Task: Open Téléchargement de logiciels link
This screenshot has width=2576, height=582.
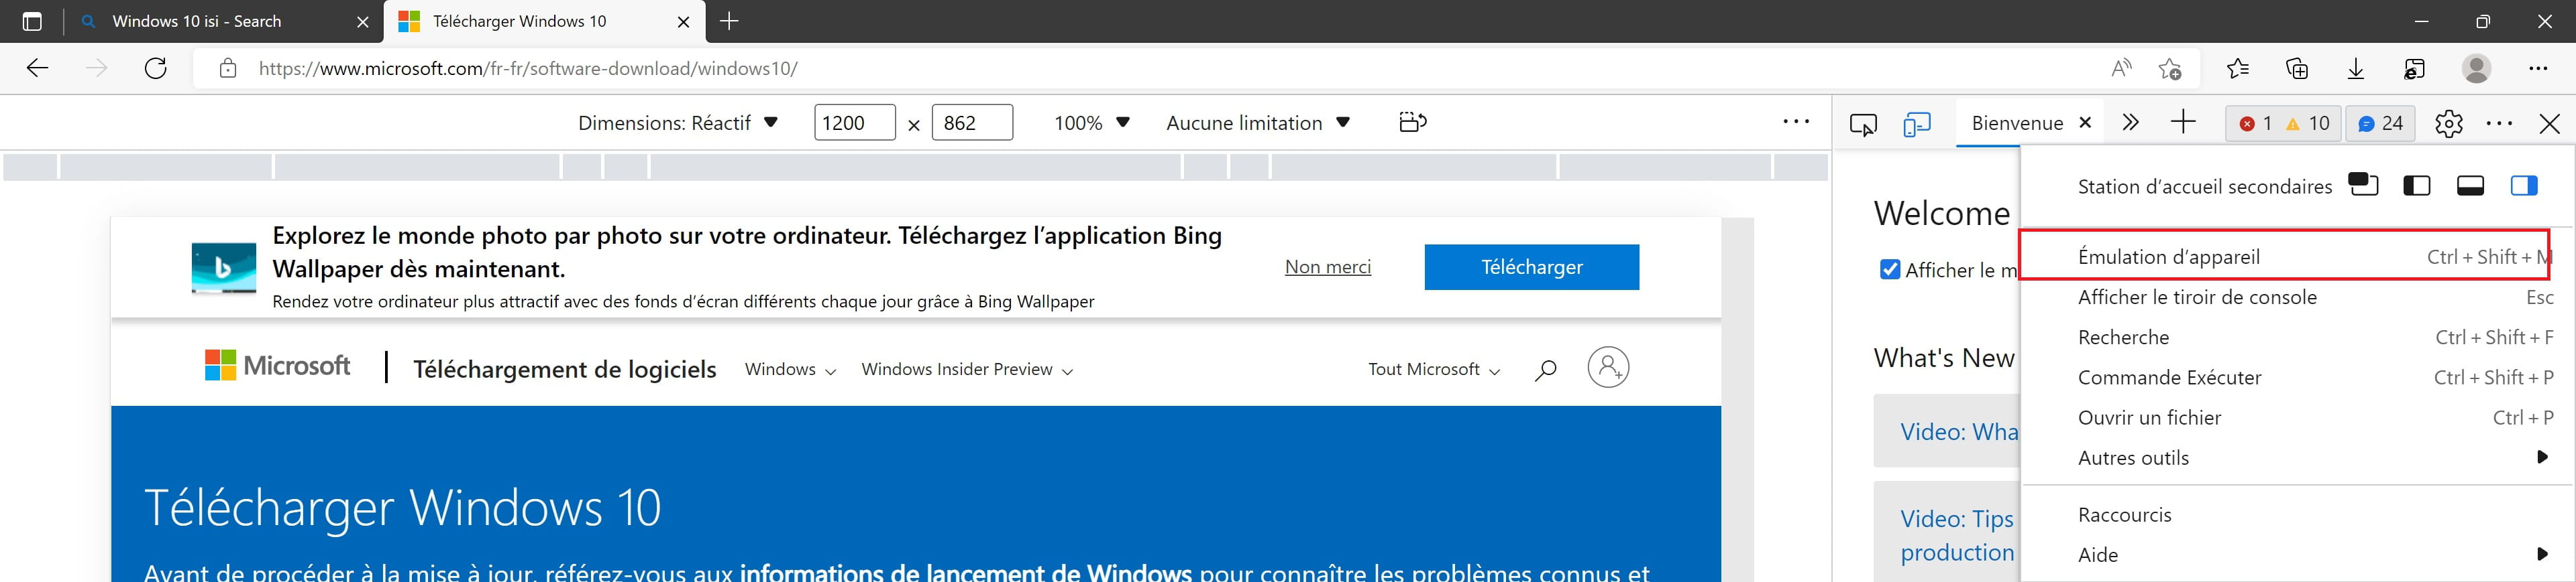Action: click(565, 370)
